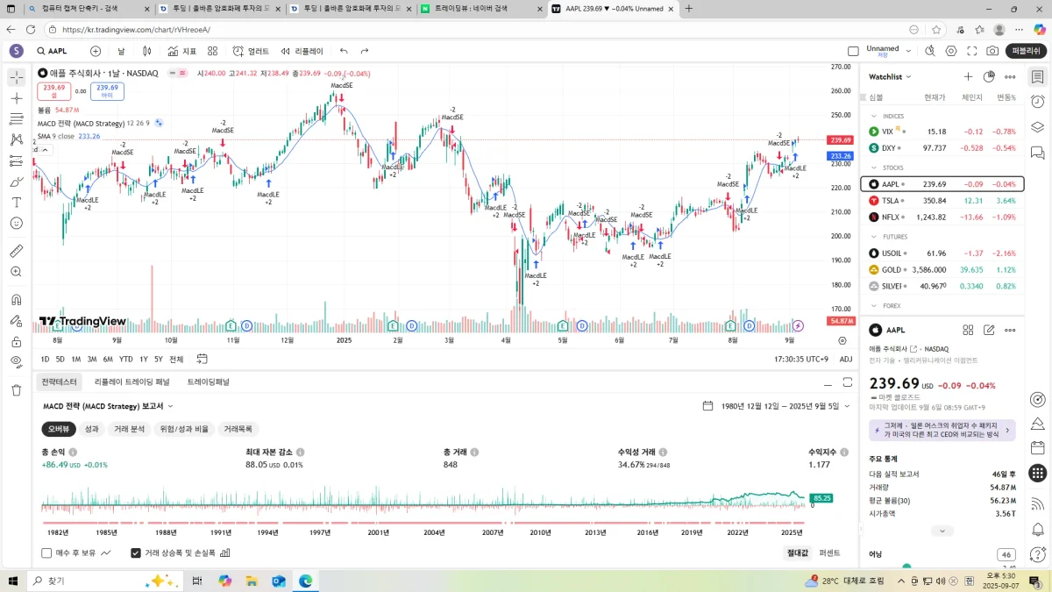
Task: Select the brush drawing tool
Action: [x=17, y=182]
